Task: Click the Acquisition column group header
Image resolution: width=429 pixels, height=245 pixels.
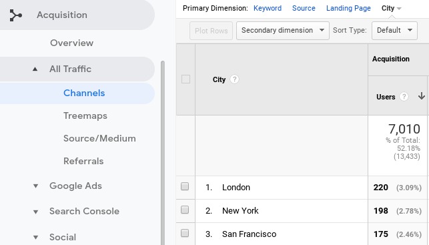Action: (x=391, y=59)
